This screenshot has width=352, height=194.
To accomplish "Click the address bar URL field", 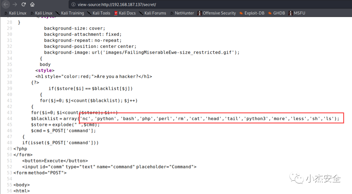I will 211,5.
